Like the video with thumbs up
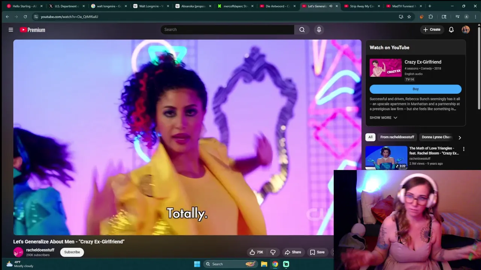481x270 pixels. tap(256, 252)
